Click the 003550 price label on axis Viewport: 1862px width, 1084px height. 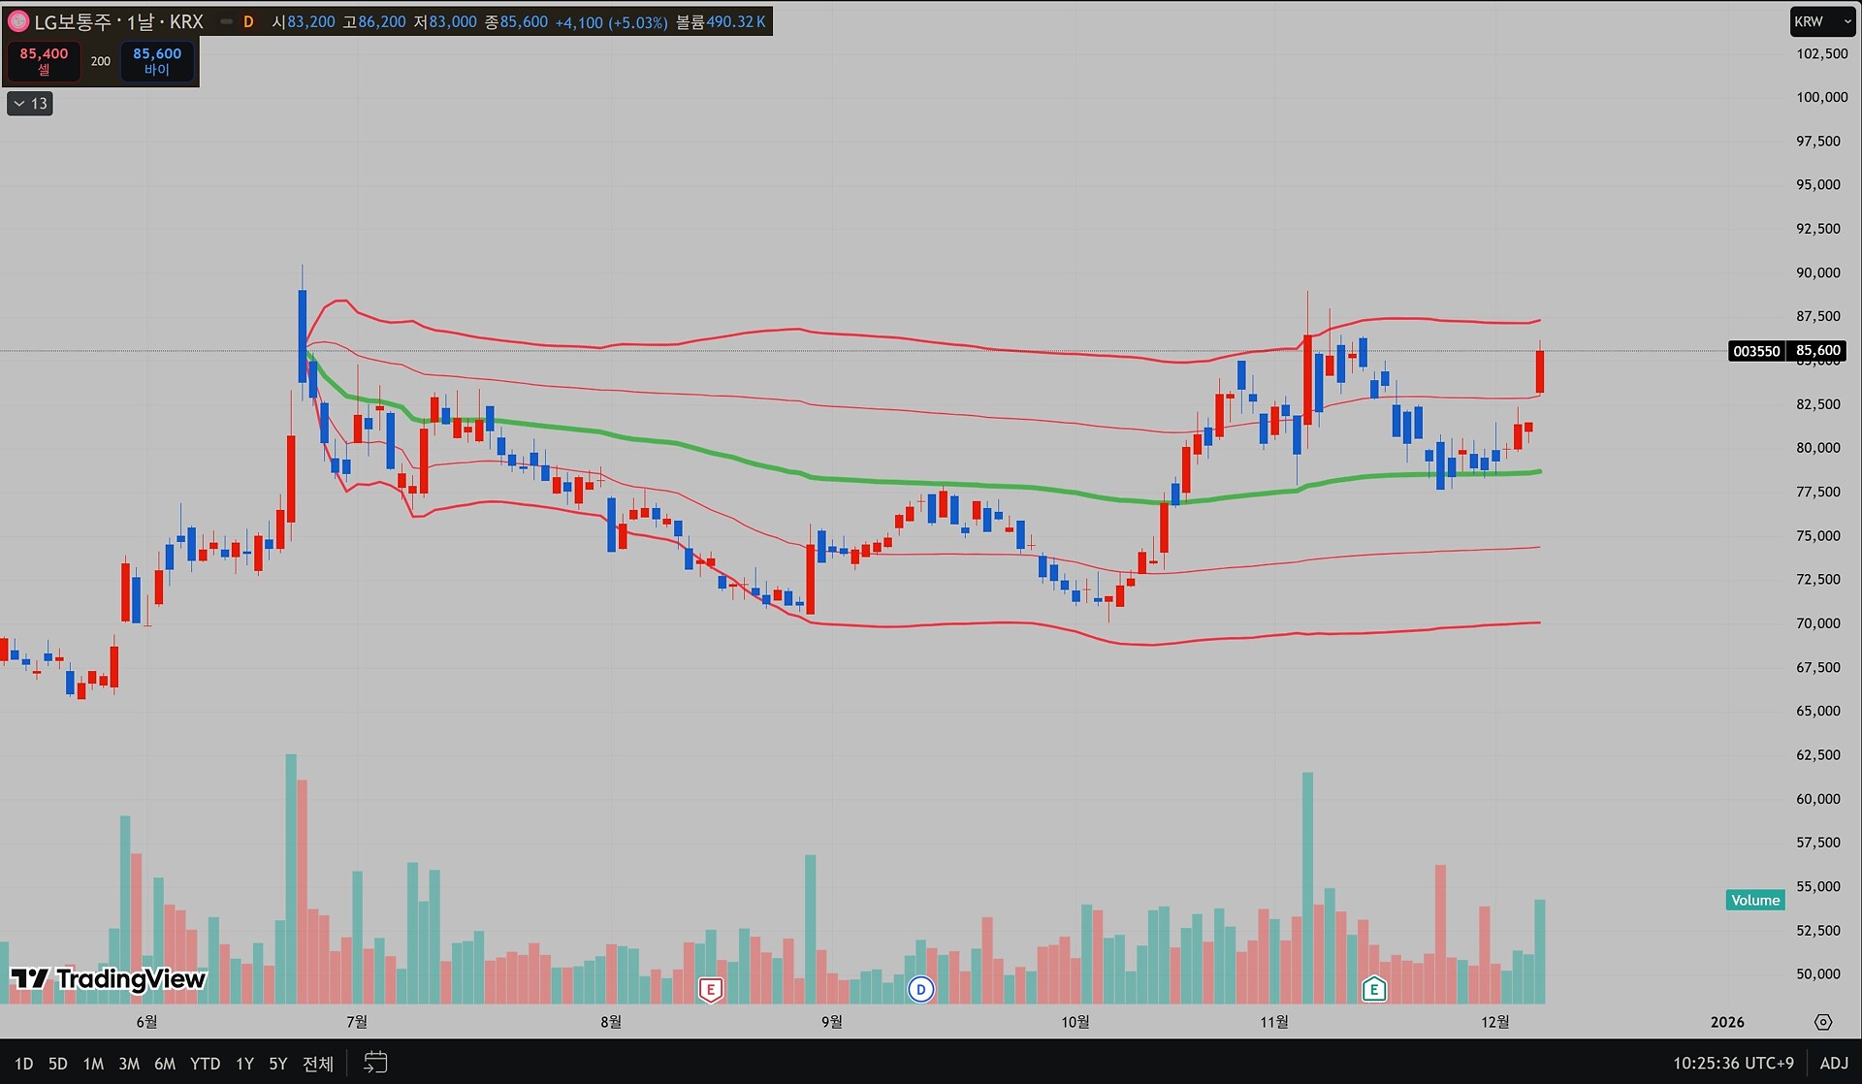1756,351
